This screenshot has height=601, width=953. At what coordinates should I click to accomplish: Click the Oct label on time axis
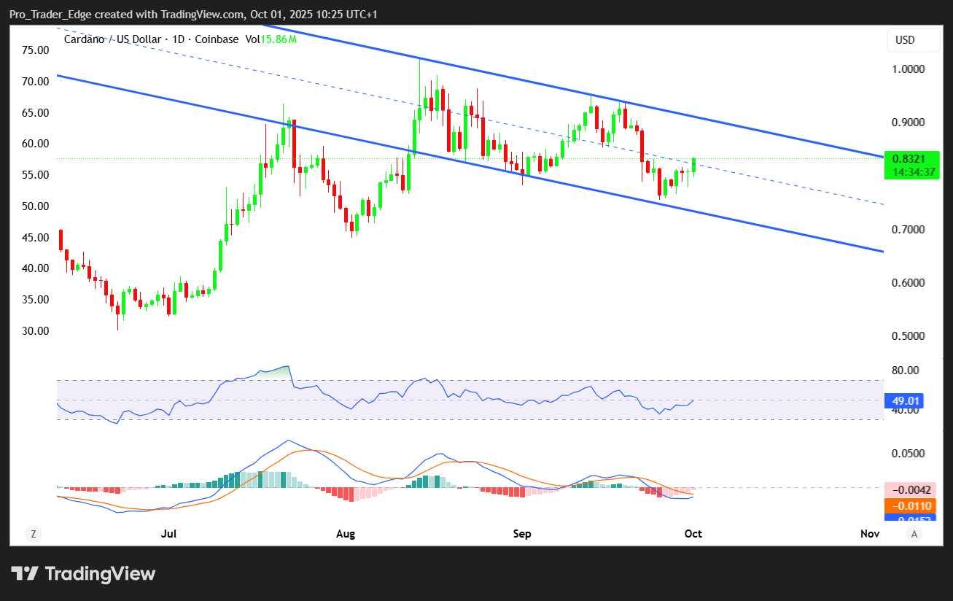[x=693, y=534]
